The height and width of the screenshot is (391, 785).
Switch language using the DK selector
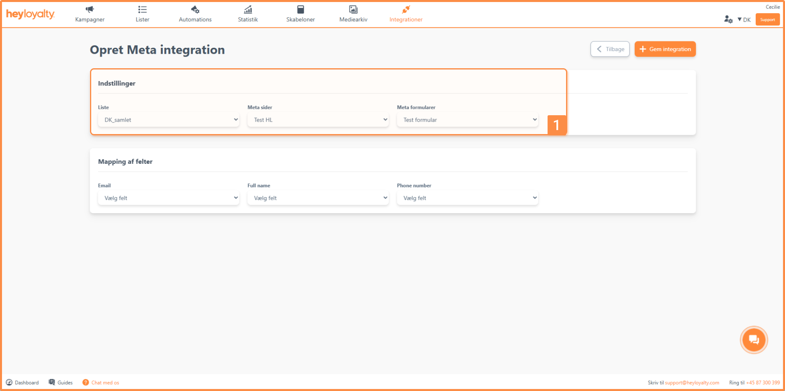tap(744, 20)
